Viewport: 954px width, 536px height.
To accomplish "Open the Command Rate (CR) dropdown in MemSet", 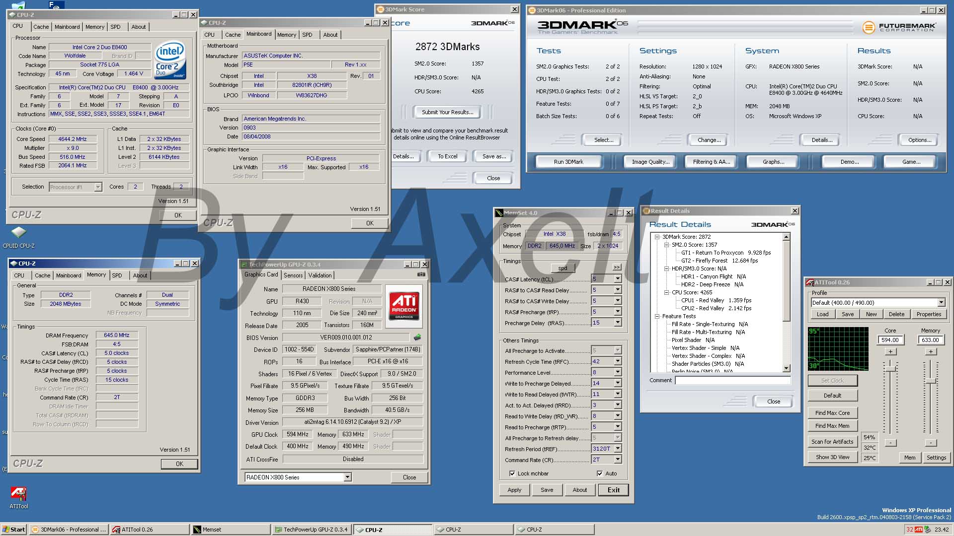I will click(x=618, y=460).
